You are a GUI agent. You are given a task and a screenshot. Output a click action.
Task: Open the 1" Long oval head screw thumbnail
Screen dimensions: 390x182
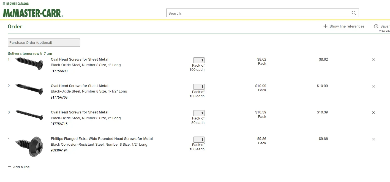[29, 63]
